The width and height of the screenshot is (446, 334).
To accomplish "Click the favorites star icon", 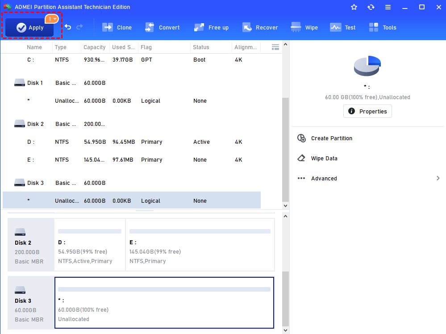I will click(354, 7).
